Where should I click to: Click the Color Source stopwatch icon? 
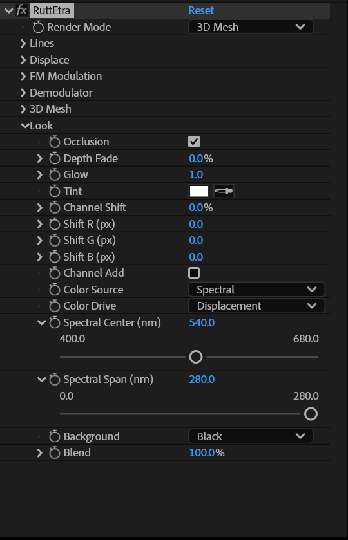click(55, 290)
